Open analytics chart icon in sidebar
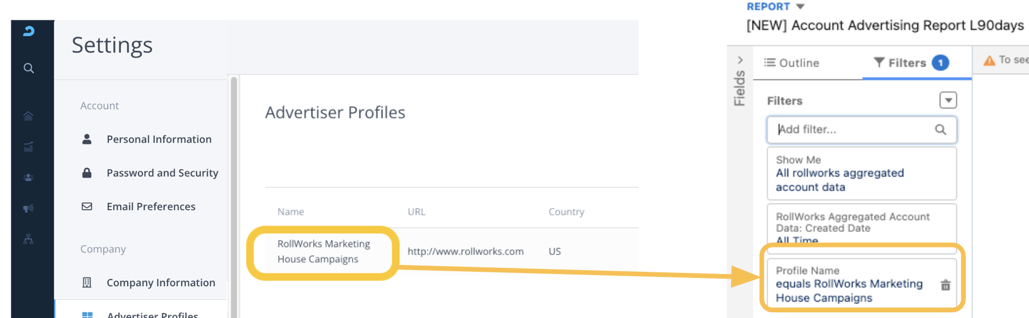 point(28,147)
